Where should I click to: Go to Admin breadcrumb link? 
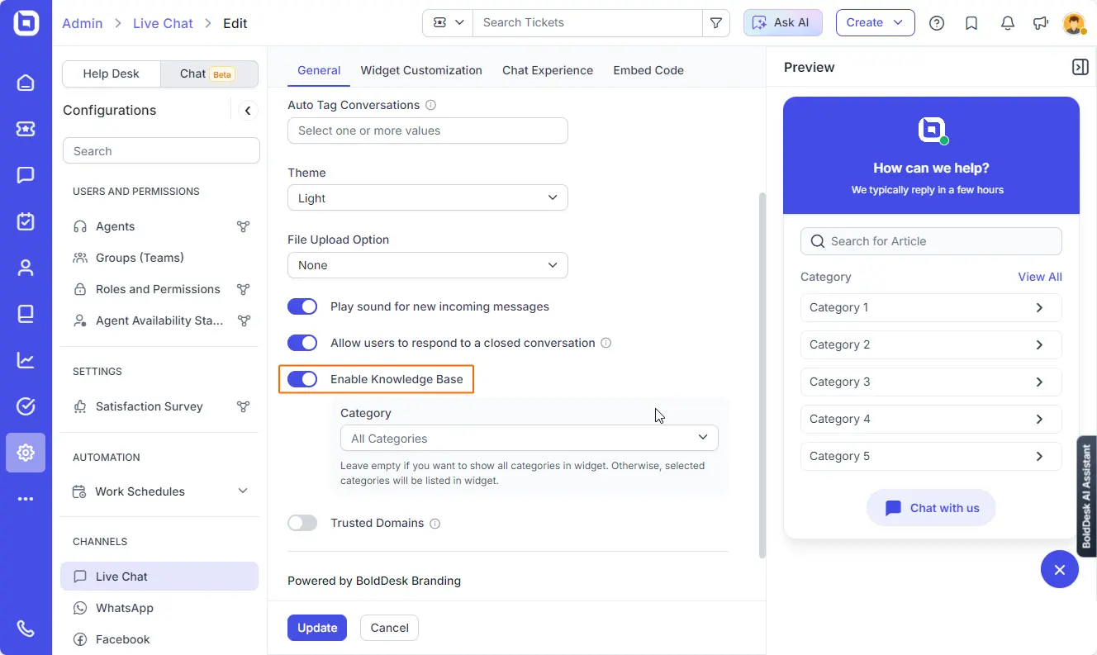click(83, 23)
